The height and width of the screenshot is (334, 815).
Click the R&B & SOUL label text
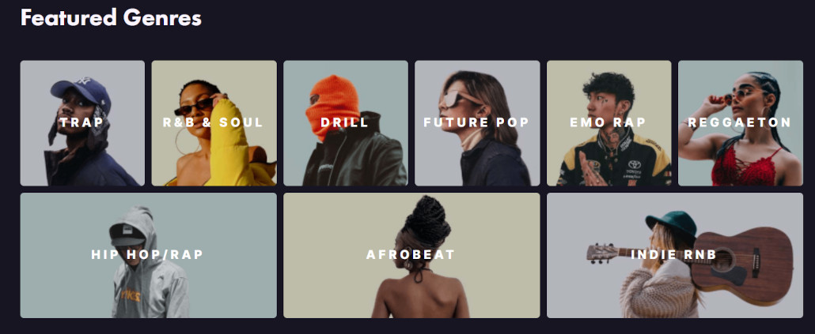213,123
